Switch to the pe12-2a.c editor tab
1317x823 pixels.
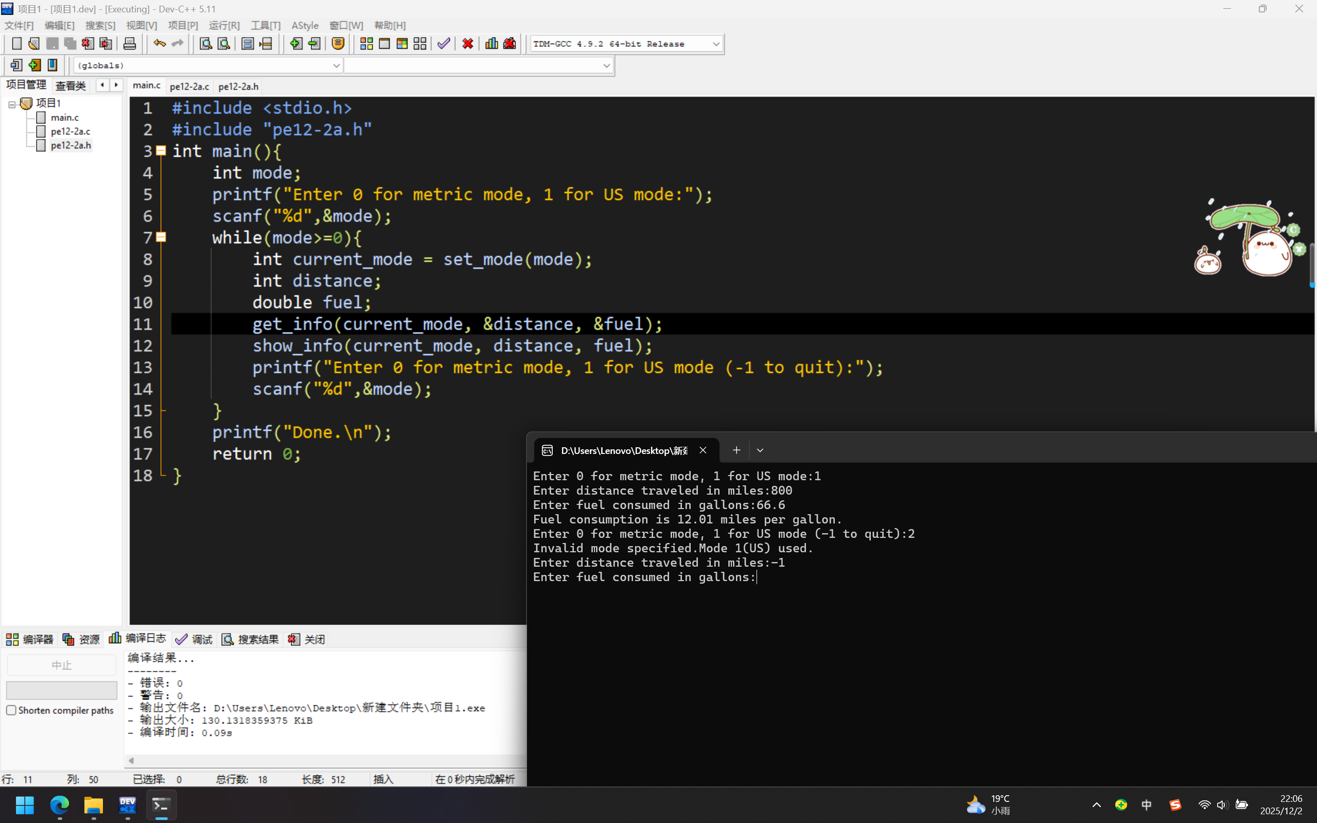[x=189, y=86]
